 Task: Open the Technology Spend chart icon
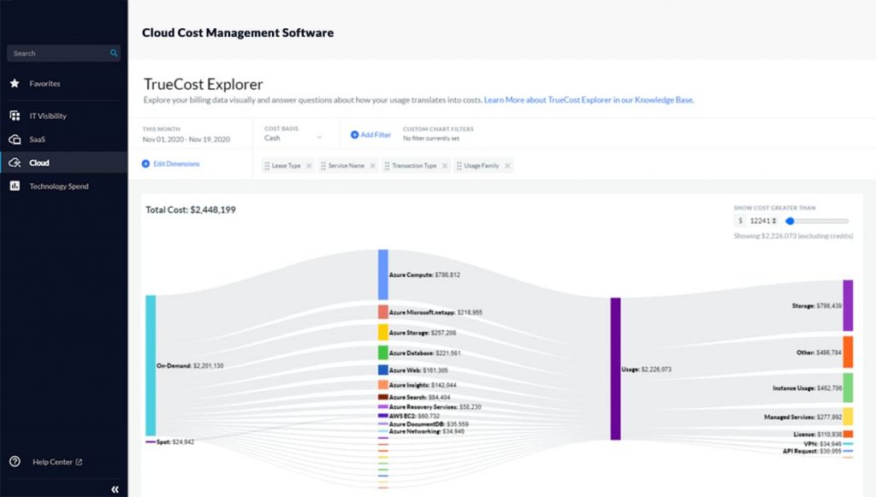click(14, 186)
